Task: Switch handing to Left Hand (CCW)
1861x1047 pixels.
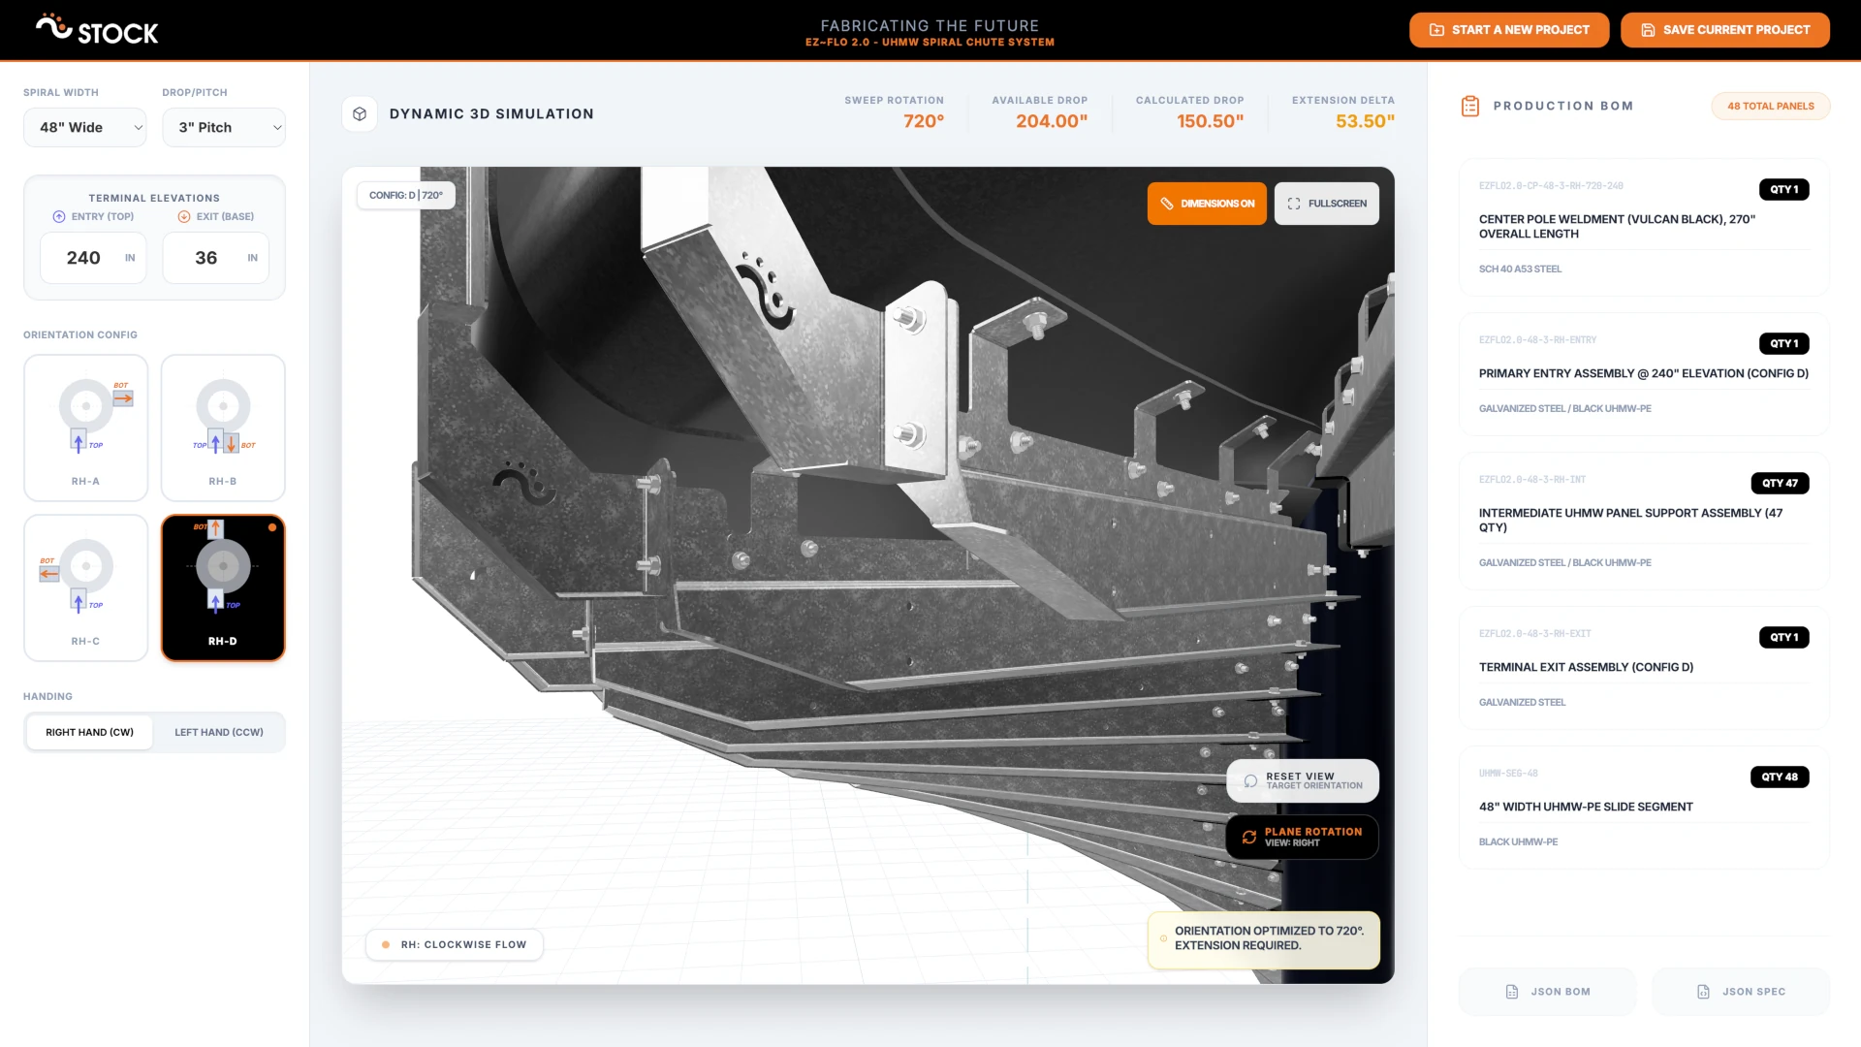Action: click(219, 732)
